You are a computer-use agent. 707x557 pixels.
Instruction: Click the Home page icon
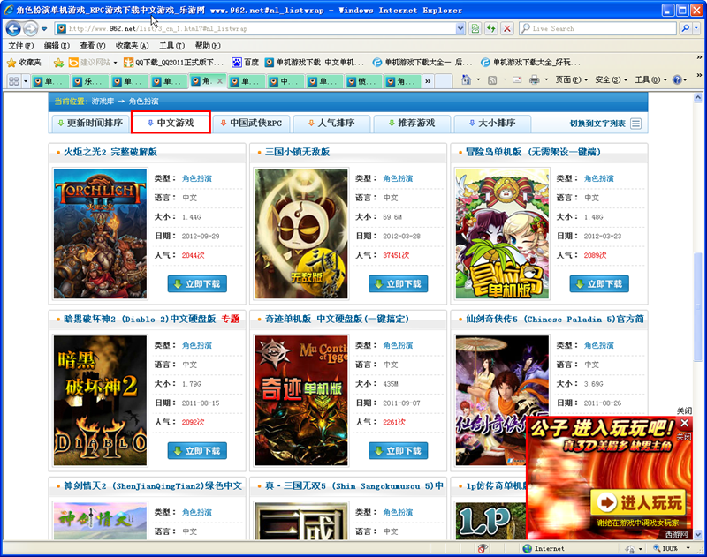tap(466, 80)
